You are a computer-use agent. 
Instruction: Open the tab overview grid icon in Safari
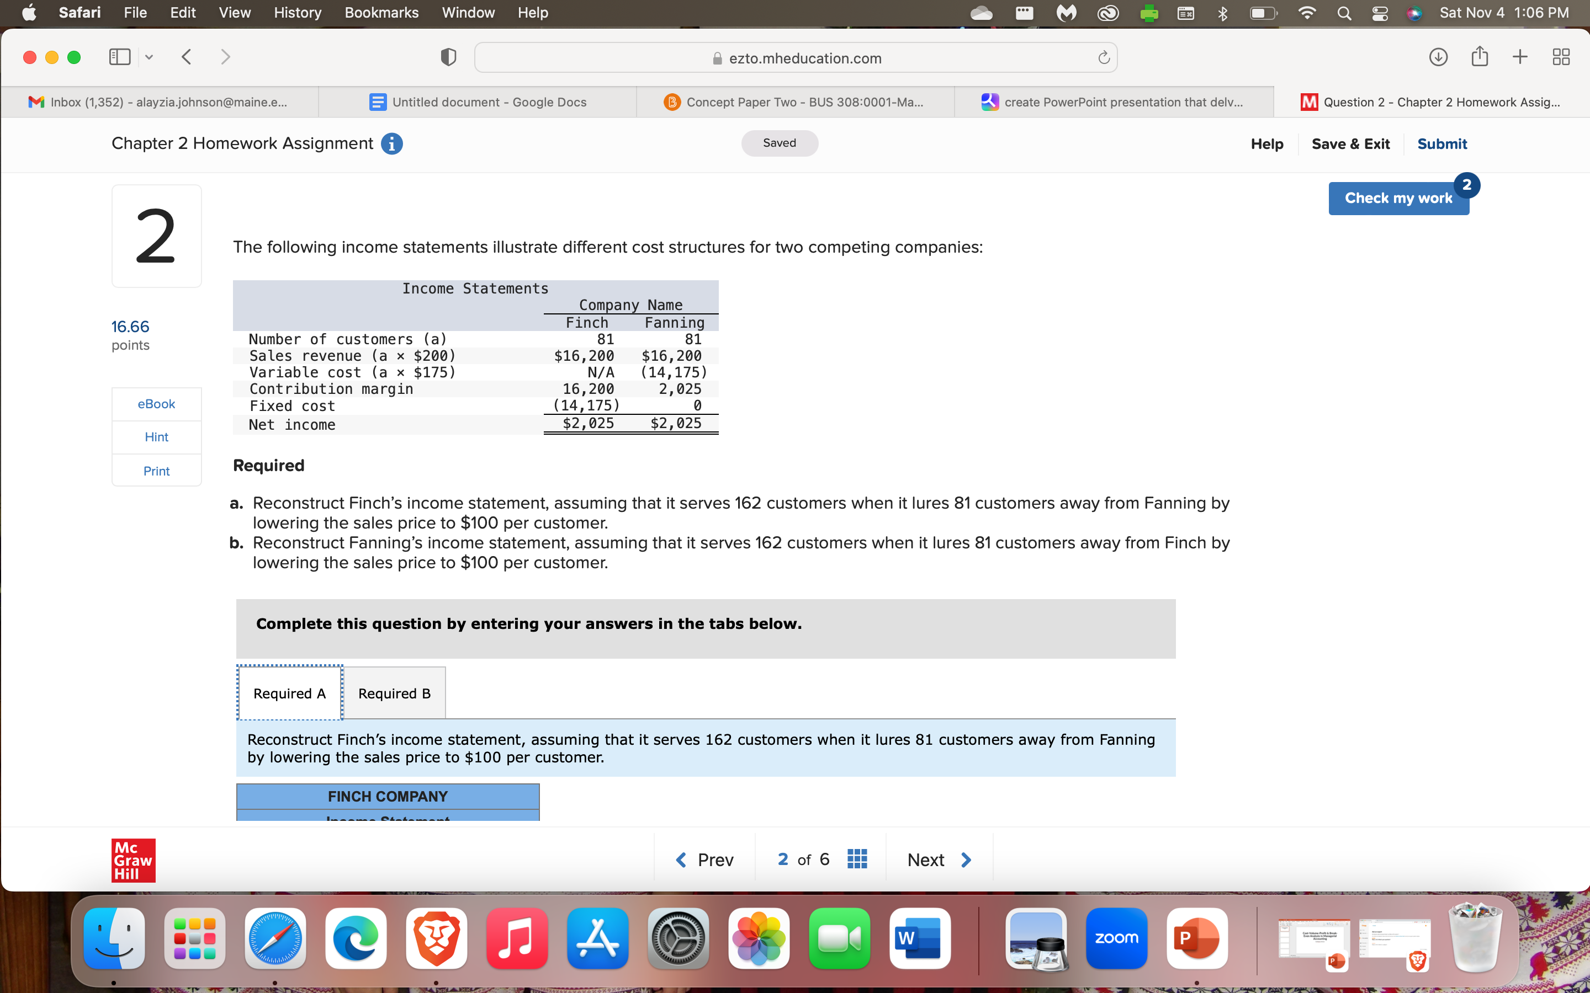click(1560, 57)
